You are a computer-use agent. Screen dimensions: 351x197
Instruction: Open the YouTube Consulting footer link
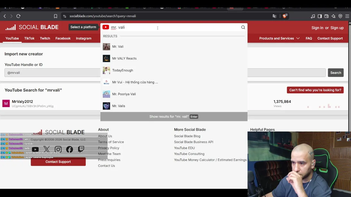pos(189,154)
